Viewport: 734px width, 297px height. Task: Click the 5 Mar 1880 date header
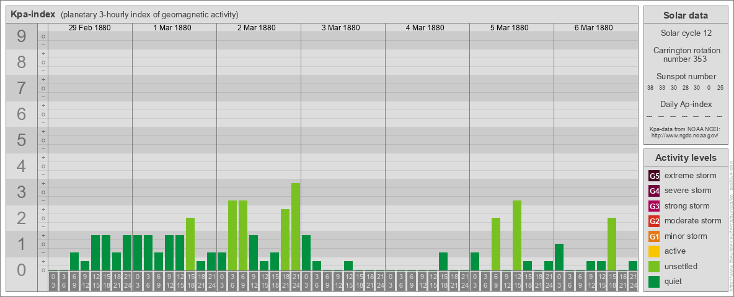tap(510, 28)
